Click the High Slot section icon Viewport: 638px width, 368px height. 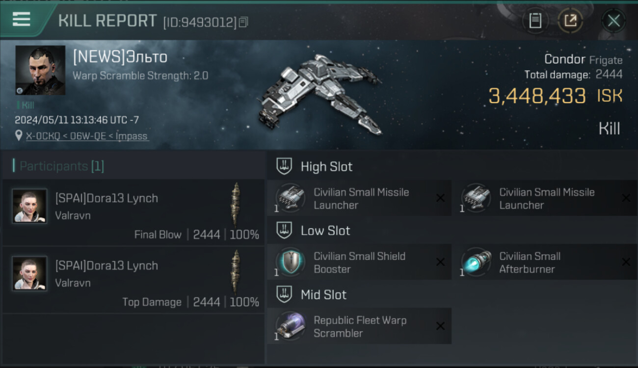[x=284, y=166]
